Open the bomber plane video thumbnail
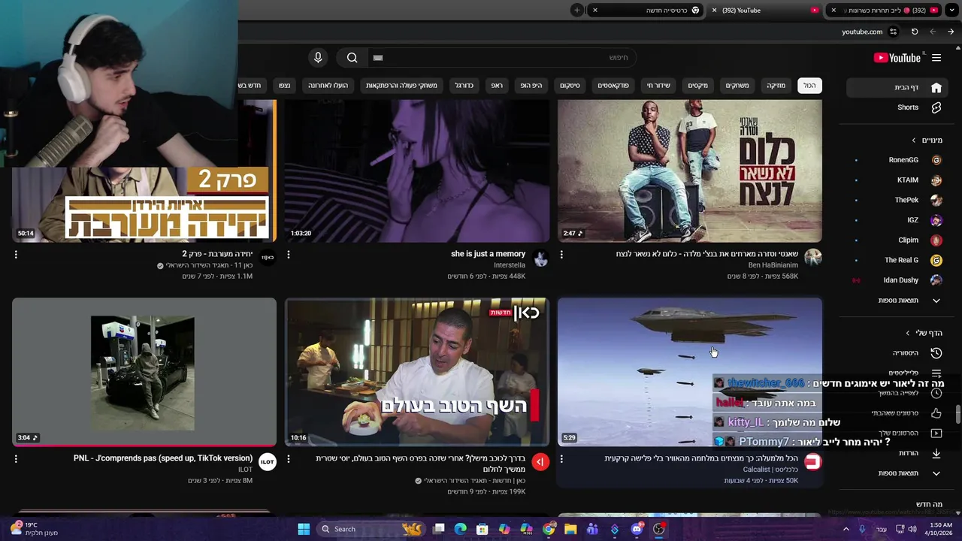The height and width of the screenshot is (541, 962). coord(690,372)
